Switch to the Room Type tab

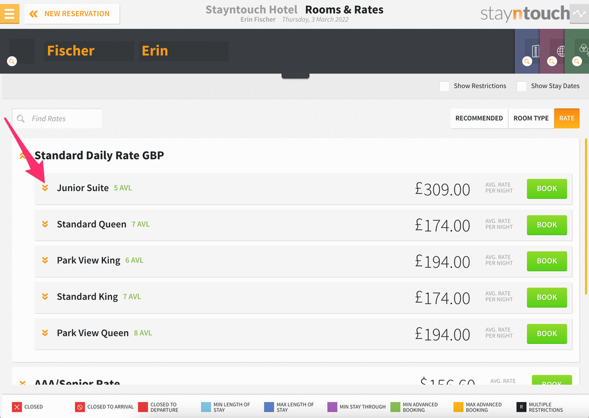(531, 118)
